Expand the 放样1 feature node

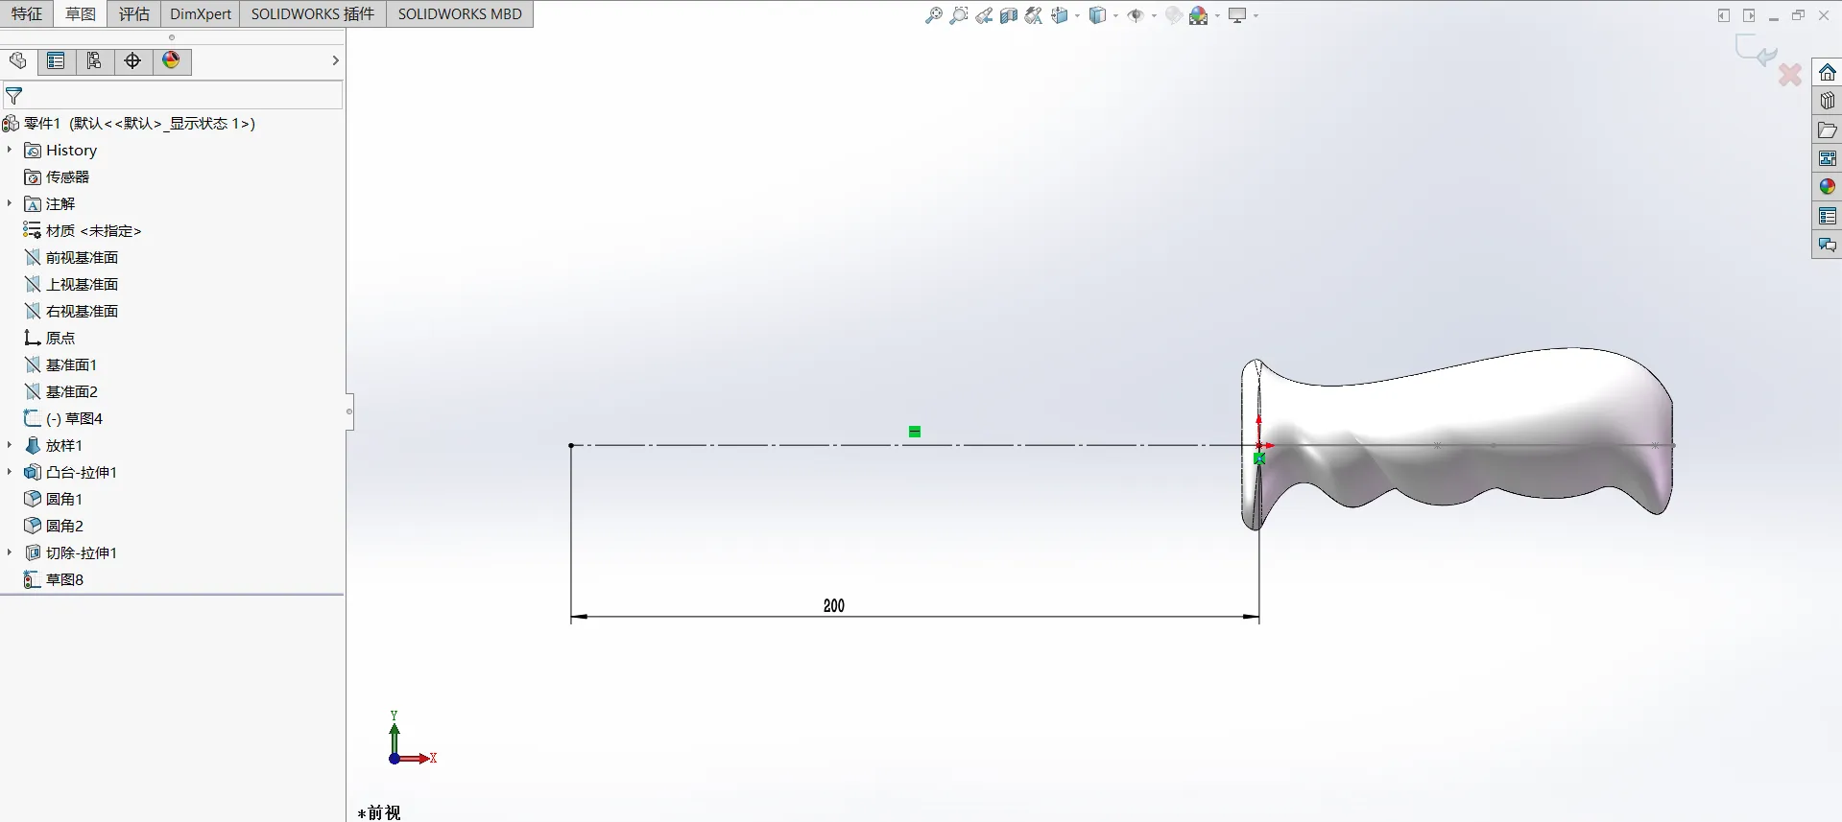click(10, 445)
